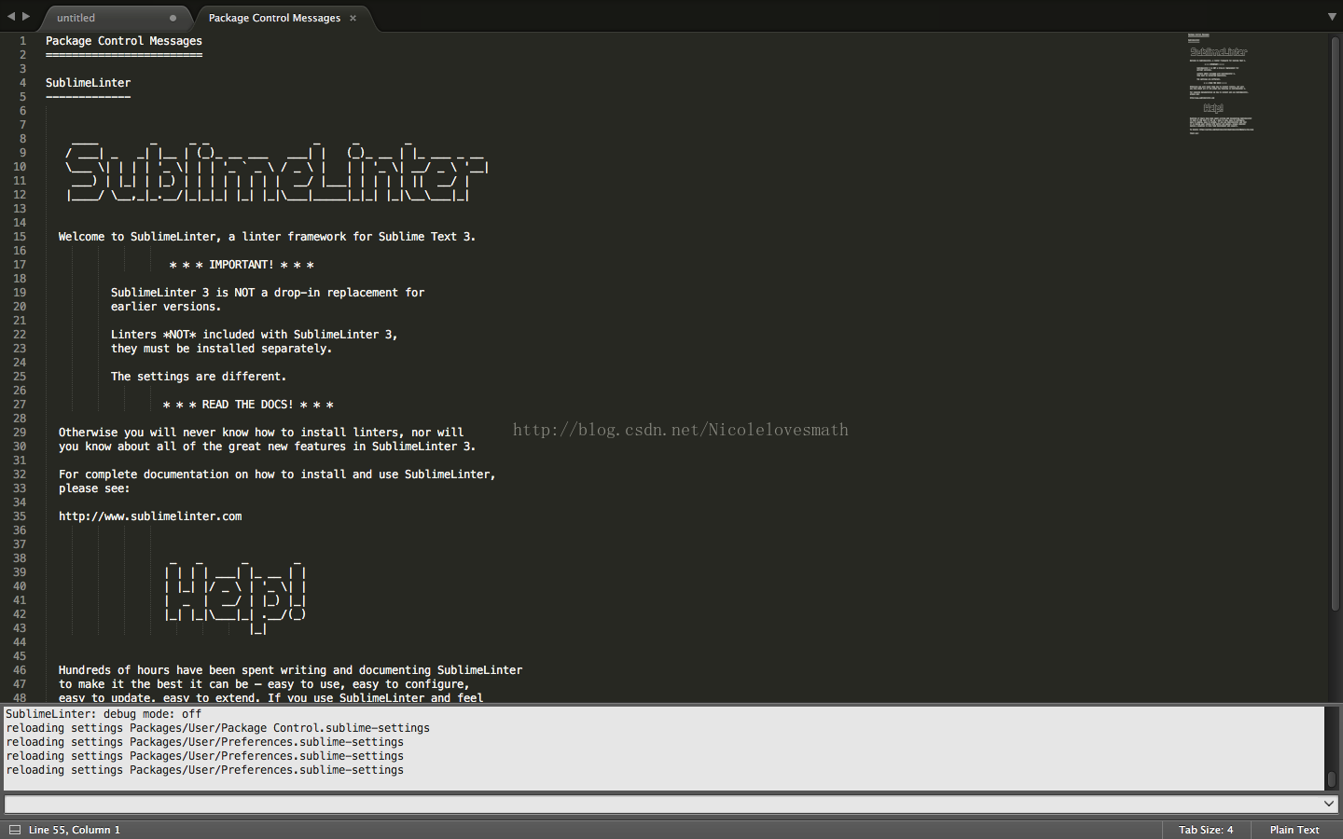The image size is (1343, 839).
Task: Click the 'SublimeLinter' heading on line 4
Action: click(88, 83)
